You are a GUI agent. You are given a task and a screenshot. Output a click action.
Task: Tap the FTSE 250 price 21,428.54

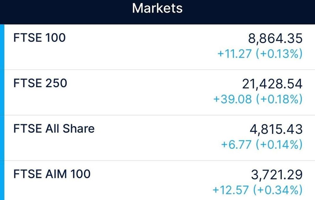tap(272, 84)
